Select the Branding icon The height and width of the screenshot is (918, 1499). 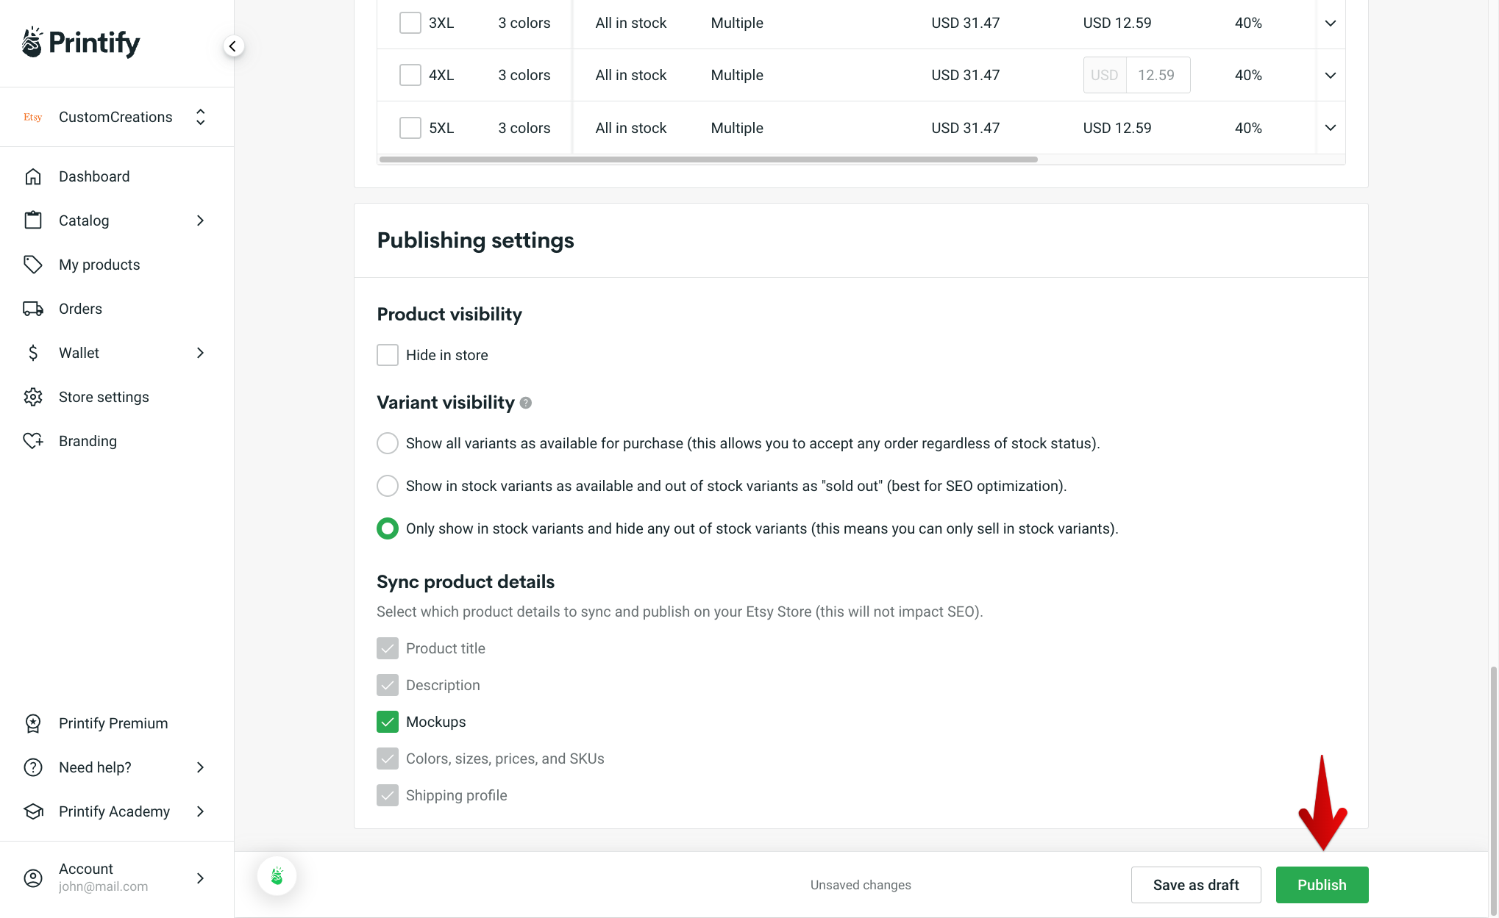(x=33, y=441)
